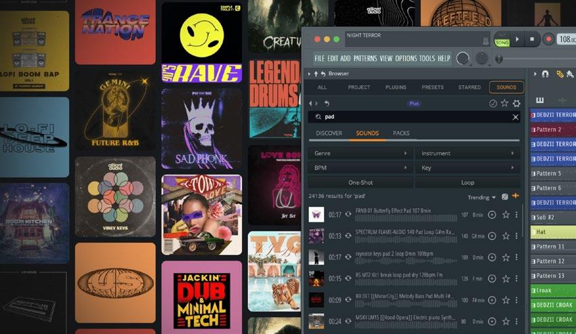Star the crynoise keys pad 2 loop

[x=506, y=258]
